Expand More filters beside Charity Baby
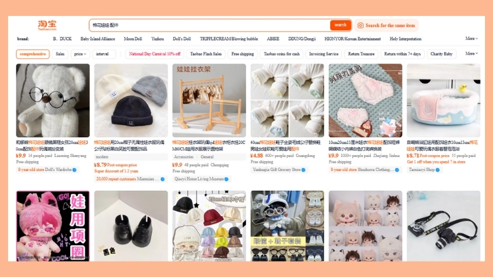The height and width of the screenshot is (277, 493). pos(471,54)
